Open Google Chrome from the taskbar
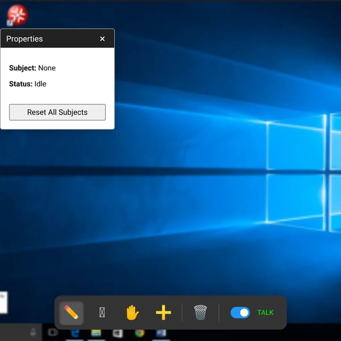341x341 pixels. click(x=140, y=332)
